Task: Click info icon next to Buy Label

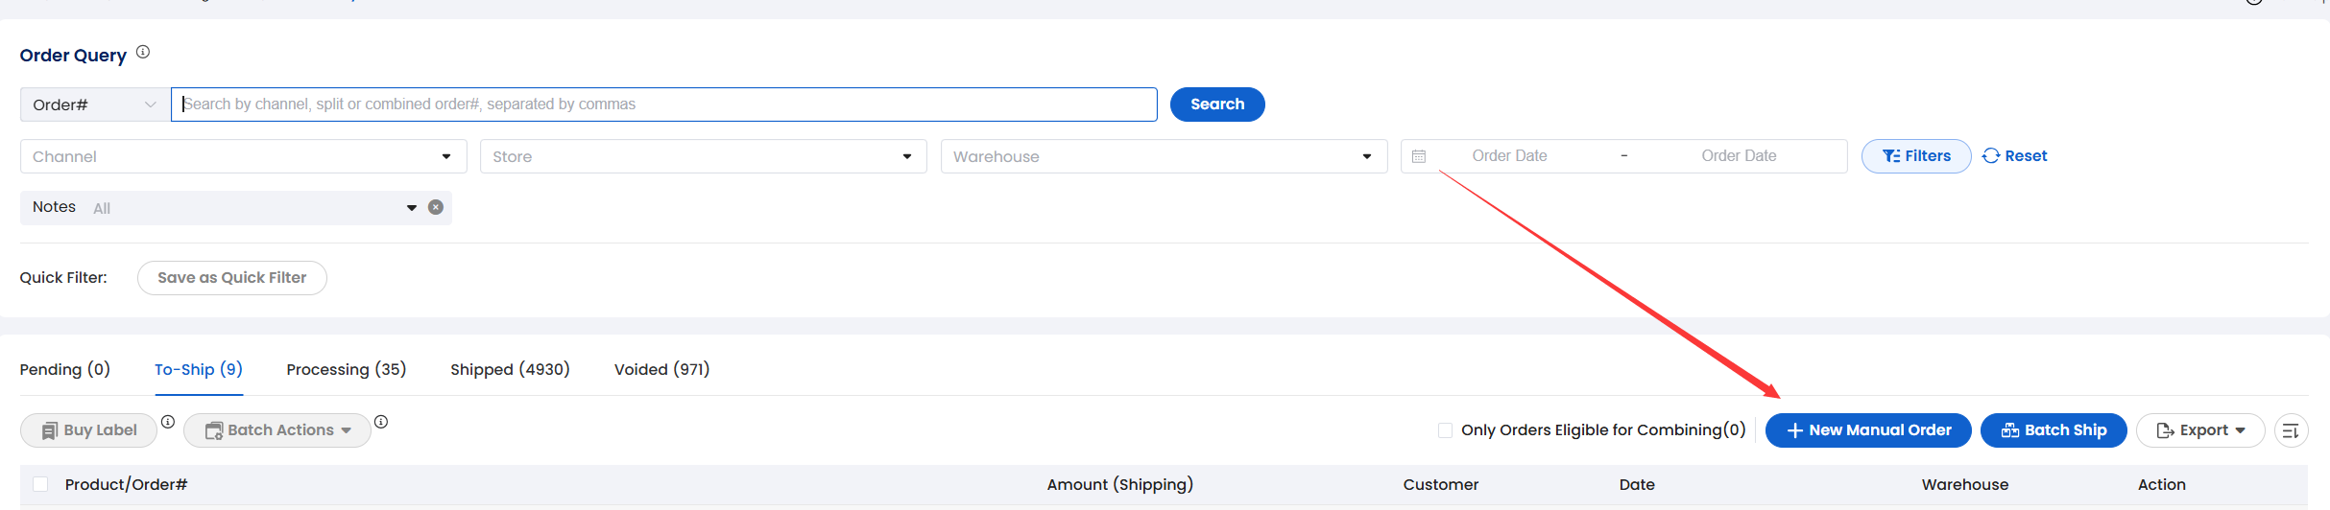Action: (168, 422)
